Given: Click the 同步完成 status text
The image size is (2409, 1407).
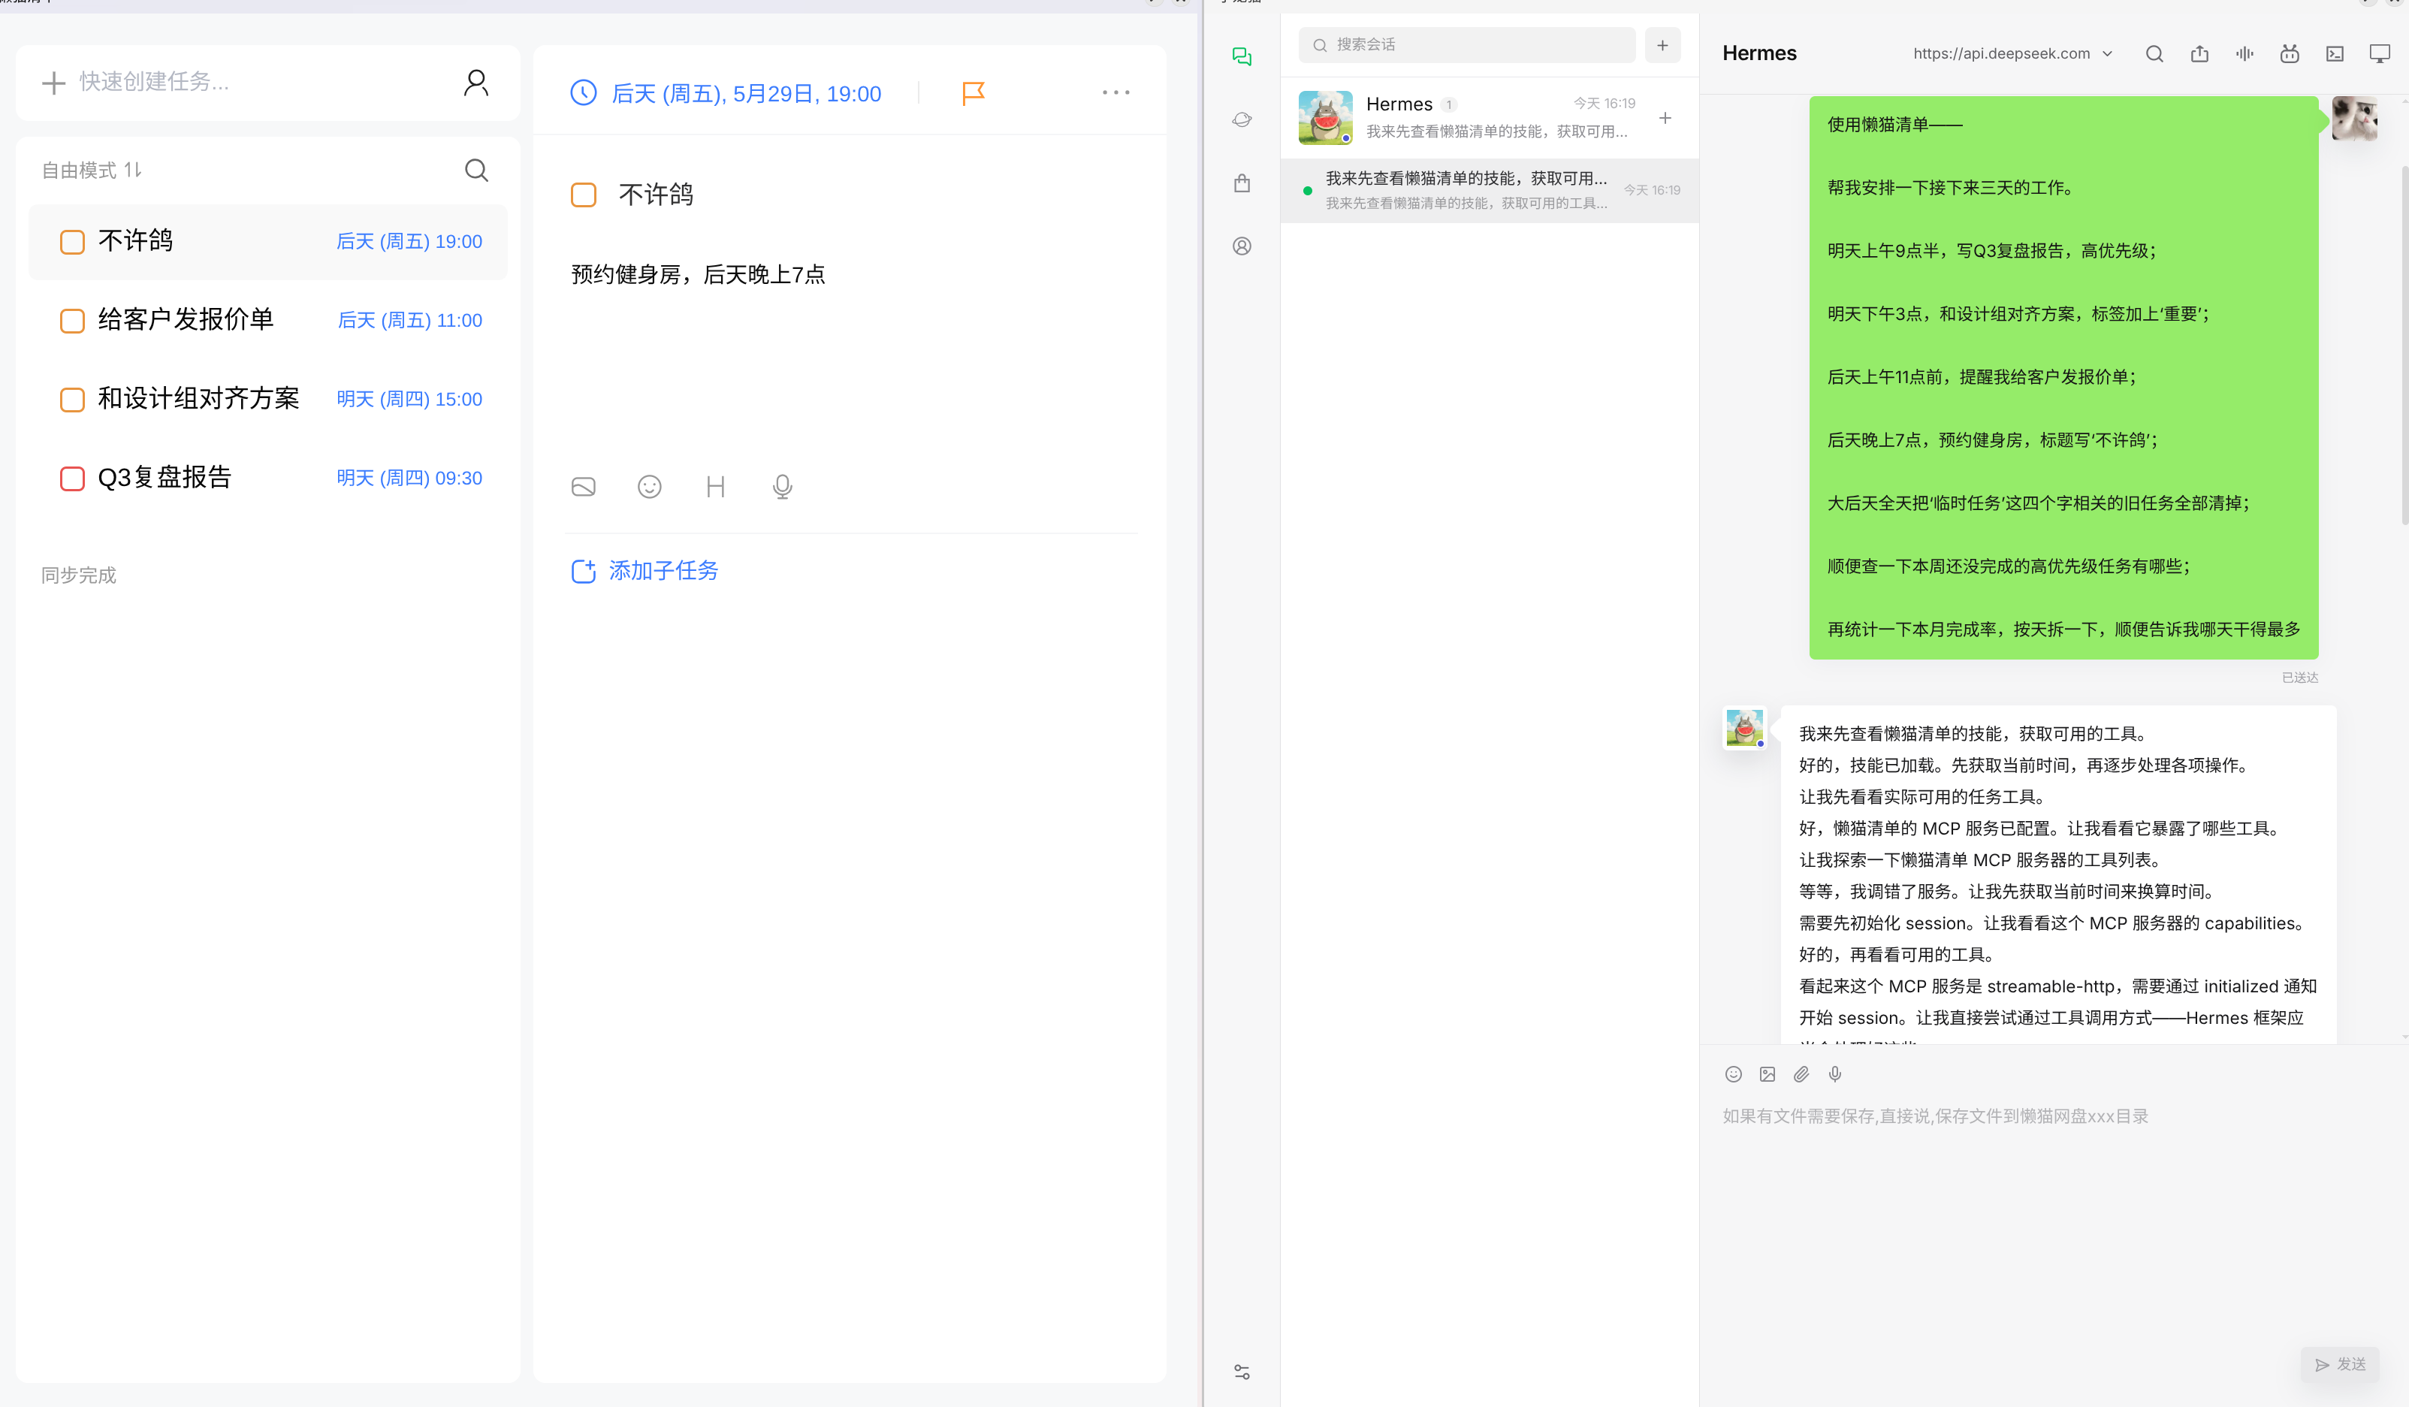Looking at the screenshot, I should coord(78,575).
